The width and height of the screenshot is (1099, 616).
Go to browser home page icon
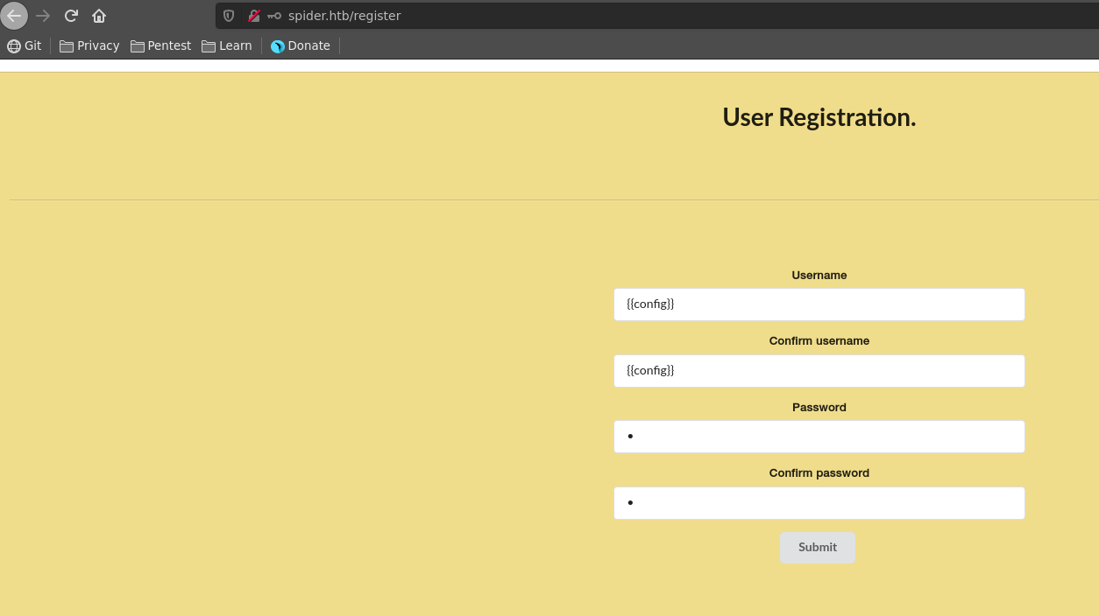click(99, 16)
